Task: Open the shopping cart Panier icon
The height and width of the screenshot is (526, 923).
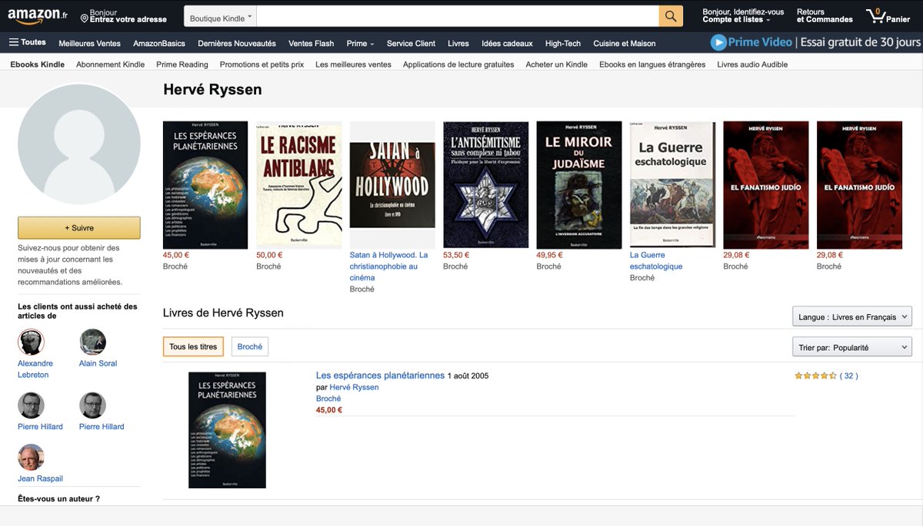Action: pyautogui.click(x=888, y=16)
